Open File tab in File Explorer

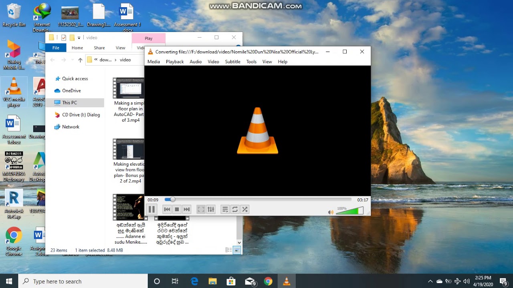[x=56, y=48]
